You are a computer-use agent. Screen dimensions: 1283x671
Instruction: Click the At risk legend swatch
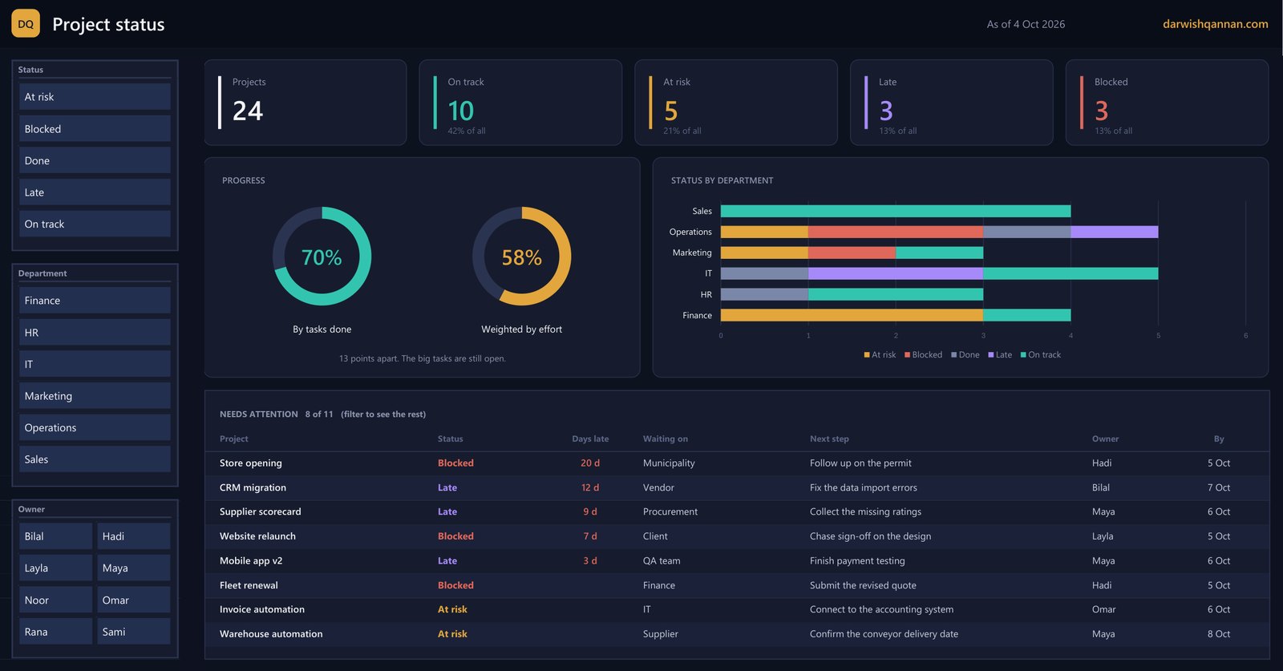tap(867, 355)
